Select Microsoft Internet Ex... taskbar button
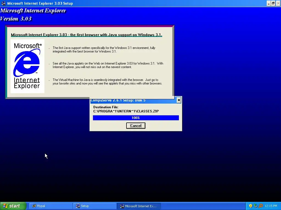This screenshot has width=281, height=210. [139, 206]
